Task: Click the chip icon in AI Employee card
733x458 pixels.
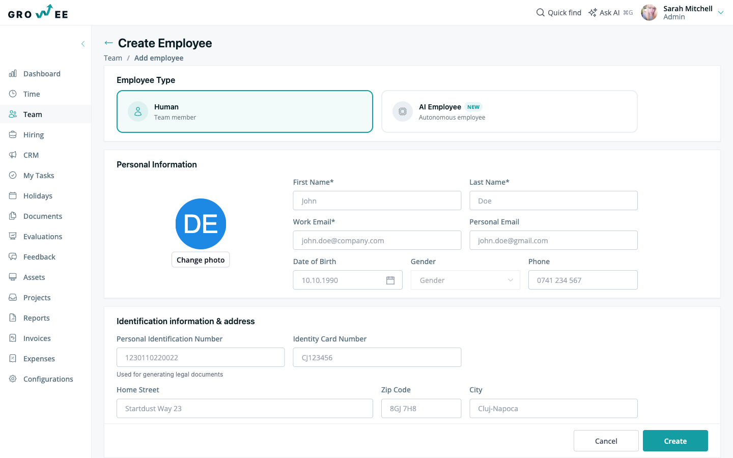Action: [x=403, y=111]
